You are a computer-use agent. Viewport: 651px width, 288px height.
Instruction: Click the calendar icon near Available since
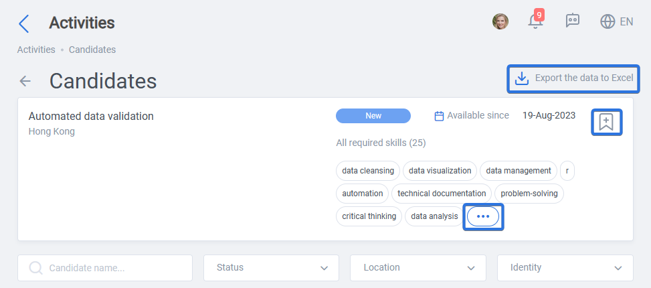pos(439,116)
